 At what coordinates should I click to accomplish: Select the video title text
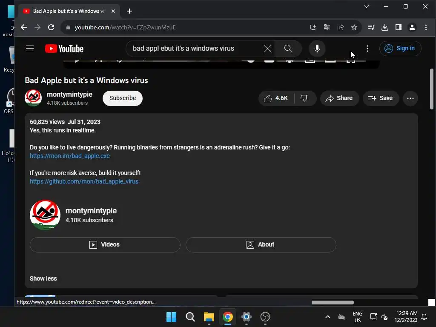click(x=86, y=80)
